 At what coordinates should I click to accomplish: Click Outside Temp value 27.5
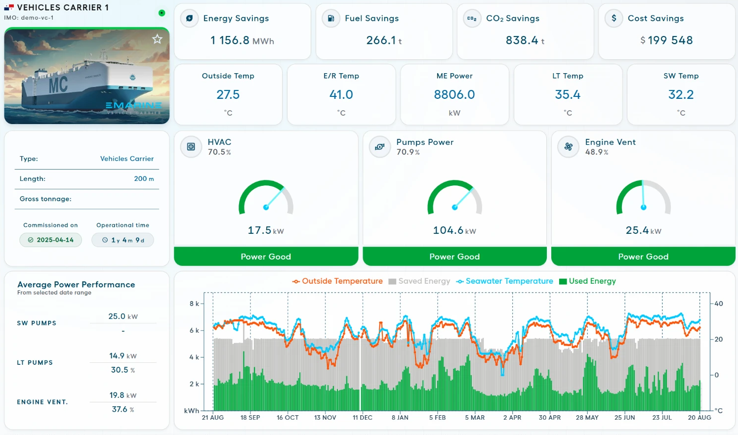point(228,94)
